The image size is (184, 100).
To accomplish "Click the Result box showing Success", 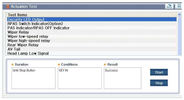I will coord(122,78).
